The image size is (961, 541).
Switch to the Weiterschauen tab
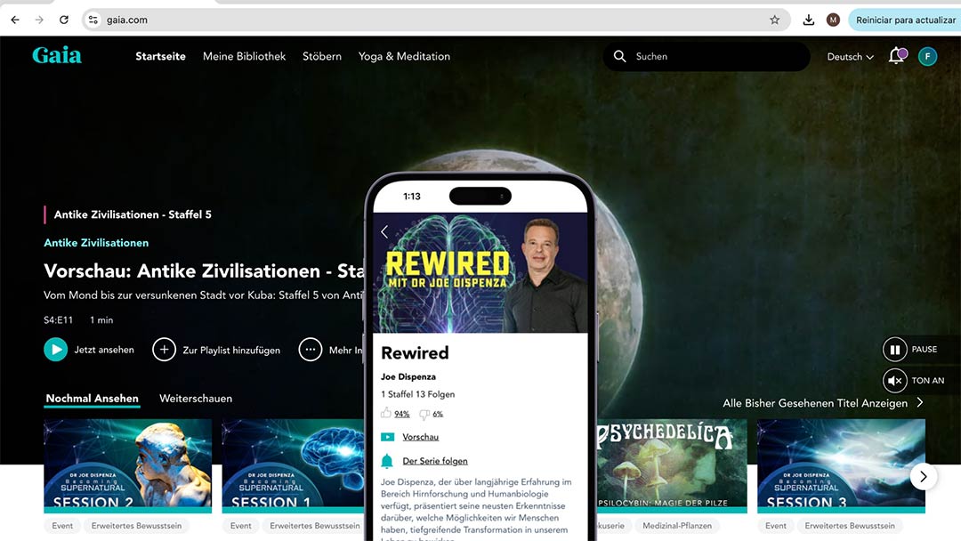tap(196, 399)
